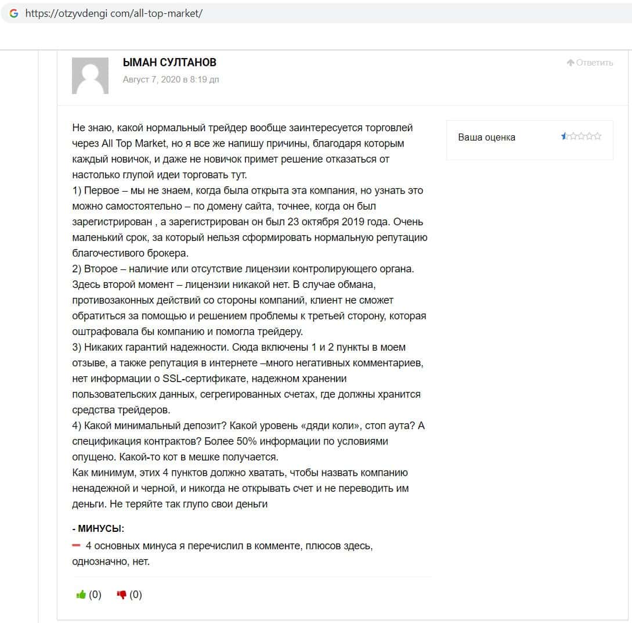Click the otzyvdengi URL address field
This screenshot has width=632, height=623.
point(114,13)
